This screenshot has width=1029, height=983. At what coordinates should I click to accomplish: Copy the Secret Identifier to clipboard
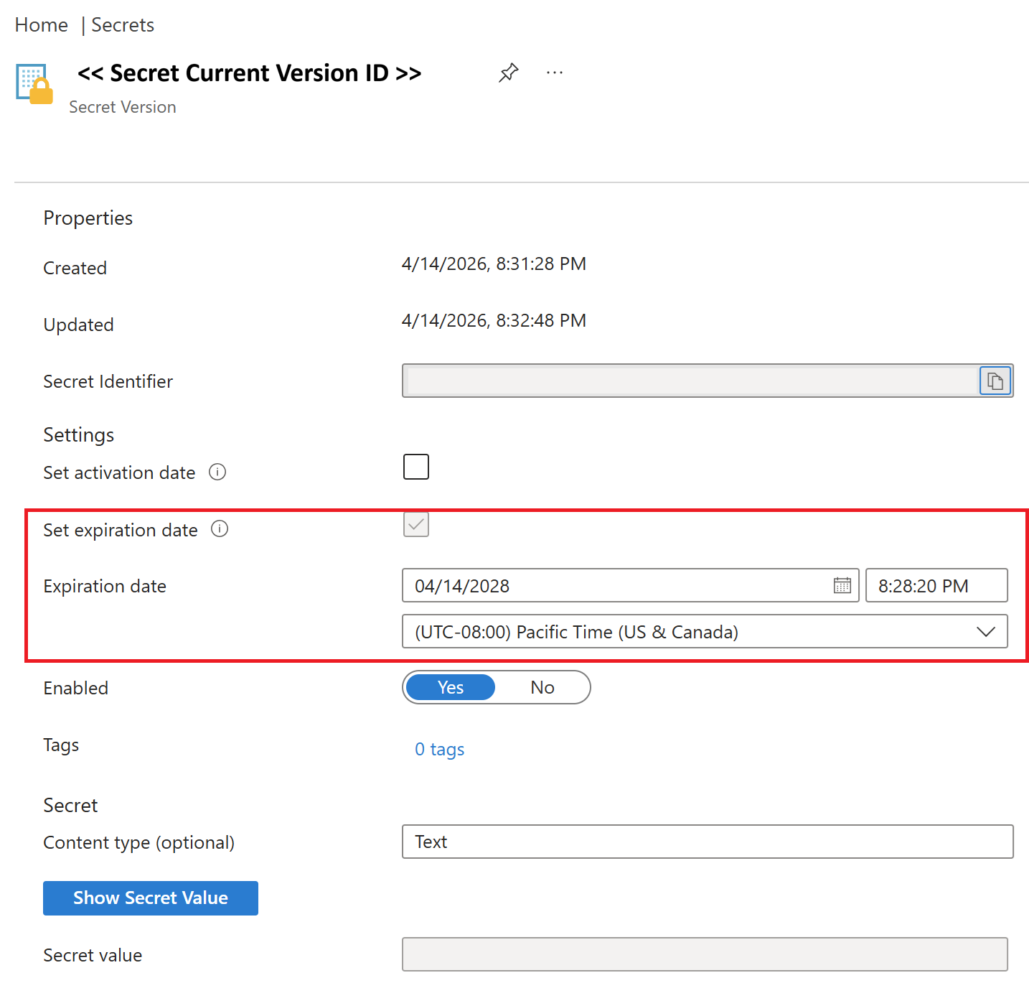995,381
